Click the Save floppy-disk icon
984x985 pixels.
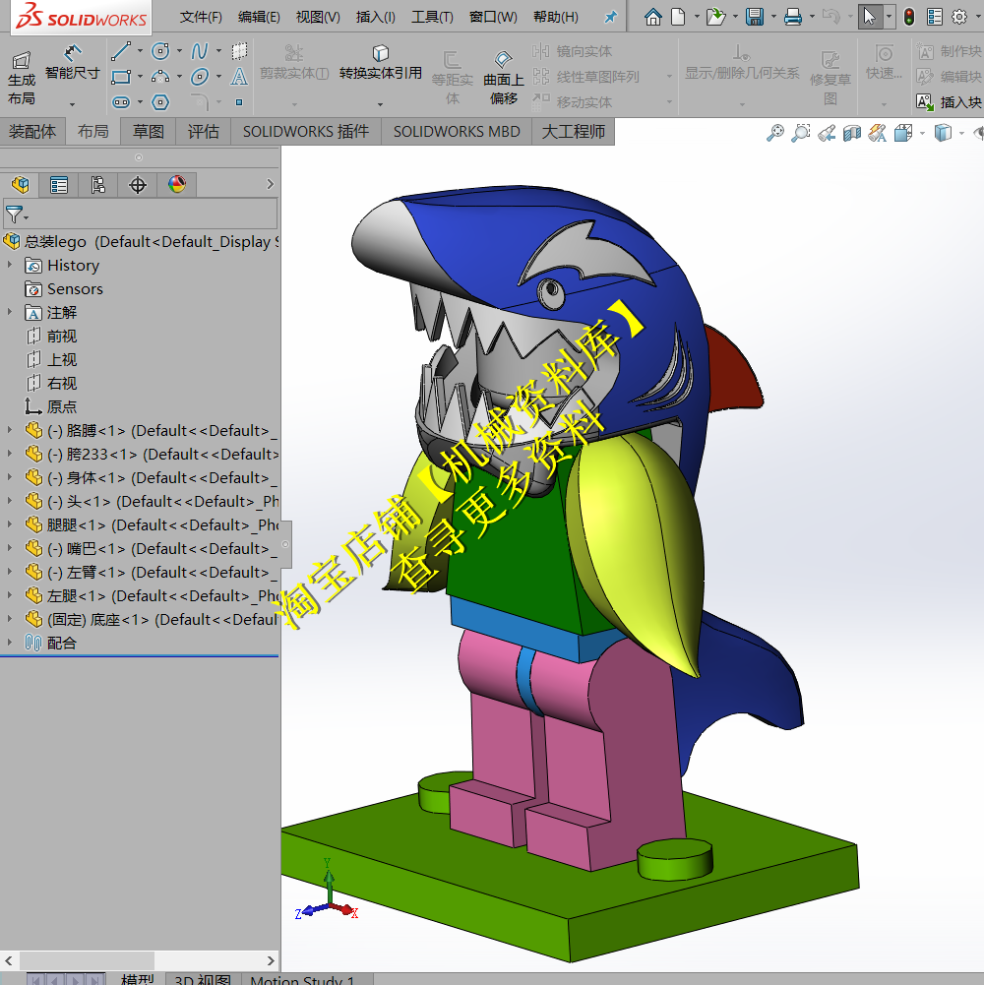pyautogui.click(x=755, y=17)
